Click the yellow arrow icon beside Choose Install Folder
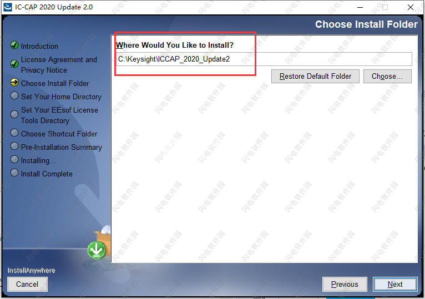The height and width of the screenshot is (299, 425). tap(14, 83)
